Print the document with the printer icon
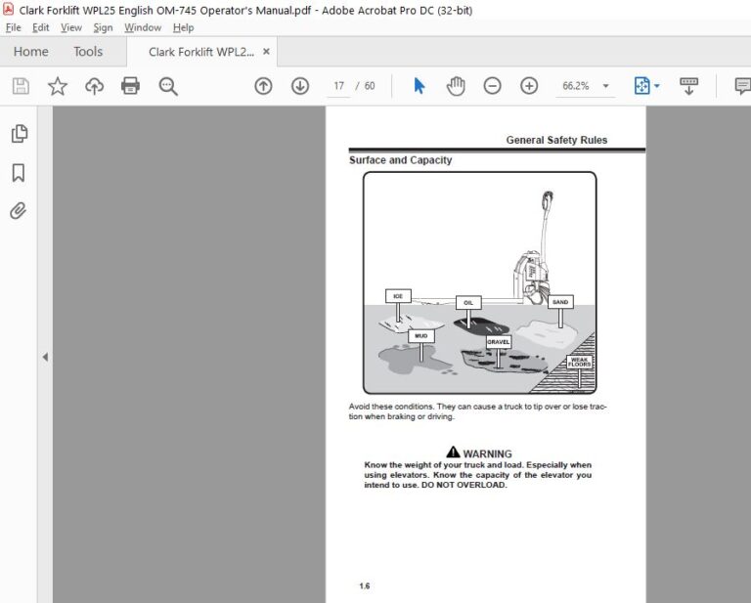Screen dimensions: 751x603 [130, 86]
